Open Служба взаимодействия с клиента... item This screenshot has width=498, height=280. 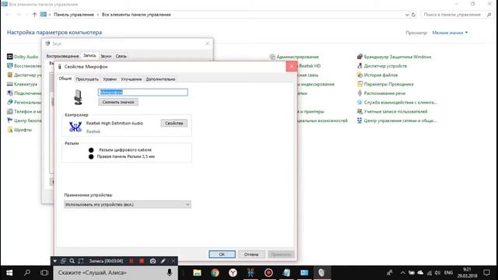click(397, 103)
